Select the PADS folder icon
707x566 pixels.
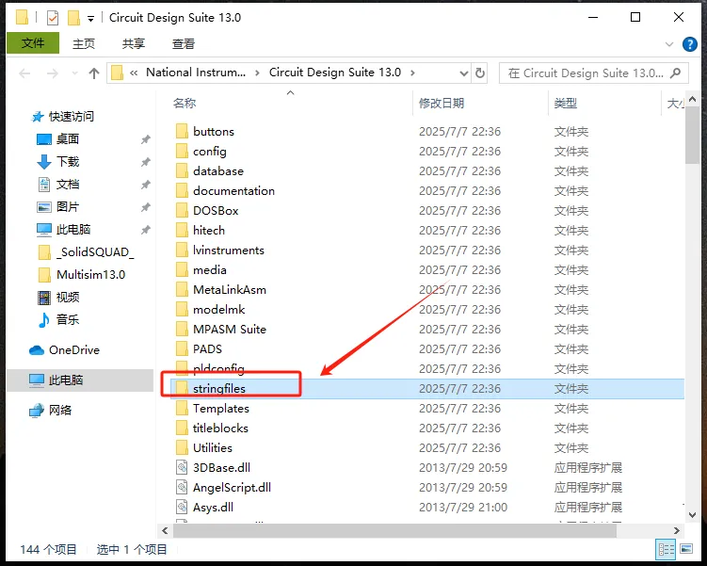[x=182, y=349]
